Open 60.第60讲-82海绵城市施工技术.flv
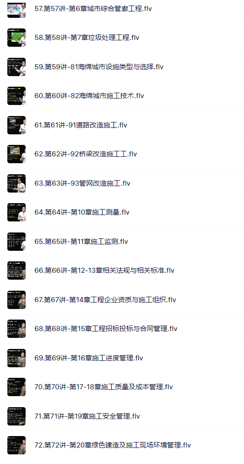 tap(89, 96)
